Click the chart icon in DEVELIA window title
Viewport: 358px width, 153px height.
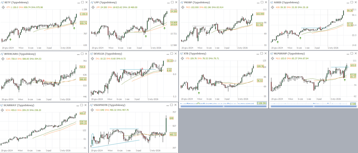coord(92,54)
